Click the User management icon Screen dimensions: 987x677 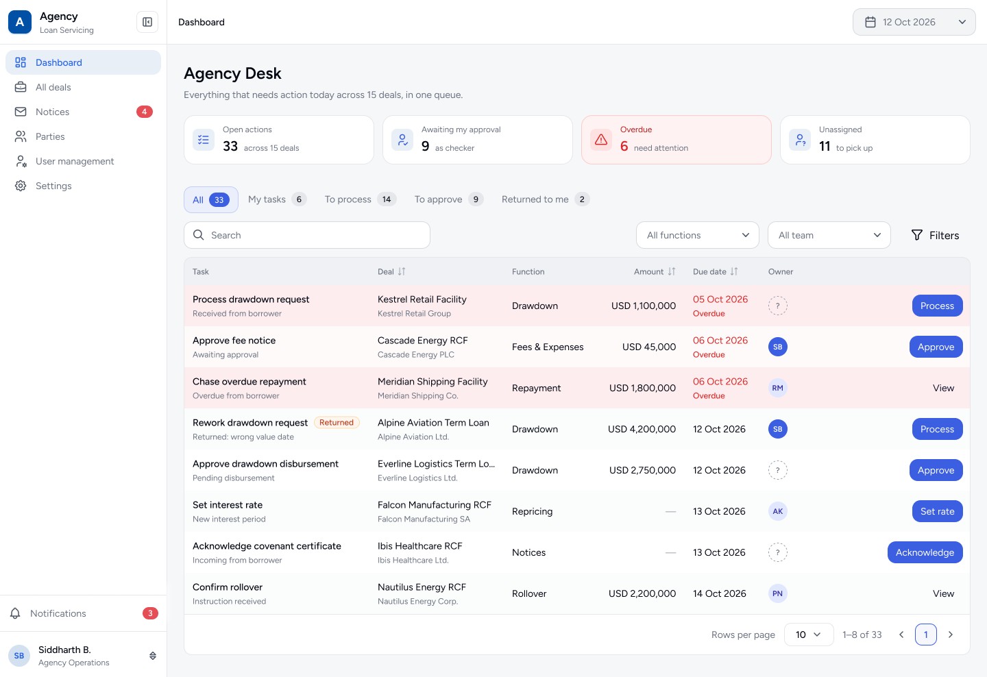point(21,161)
